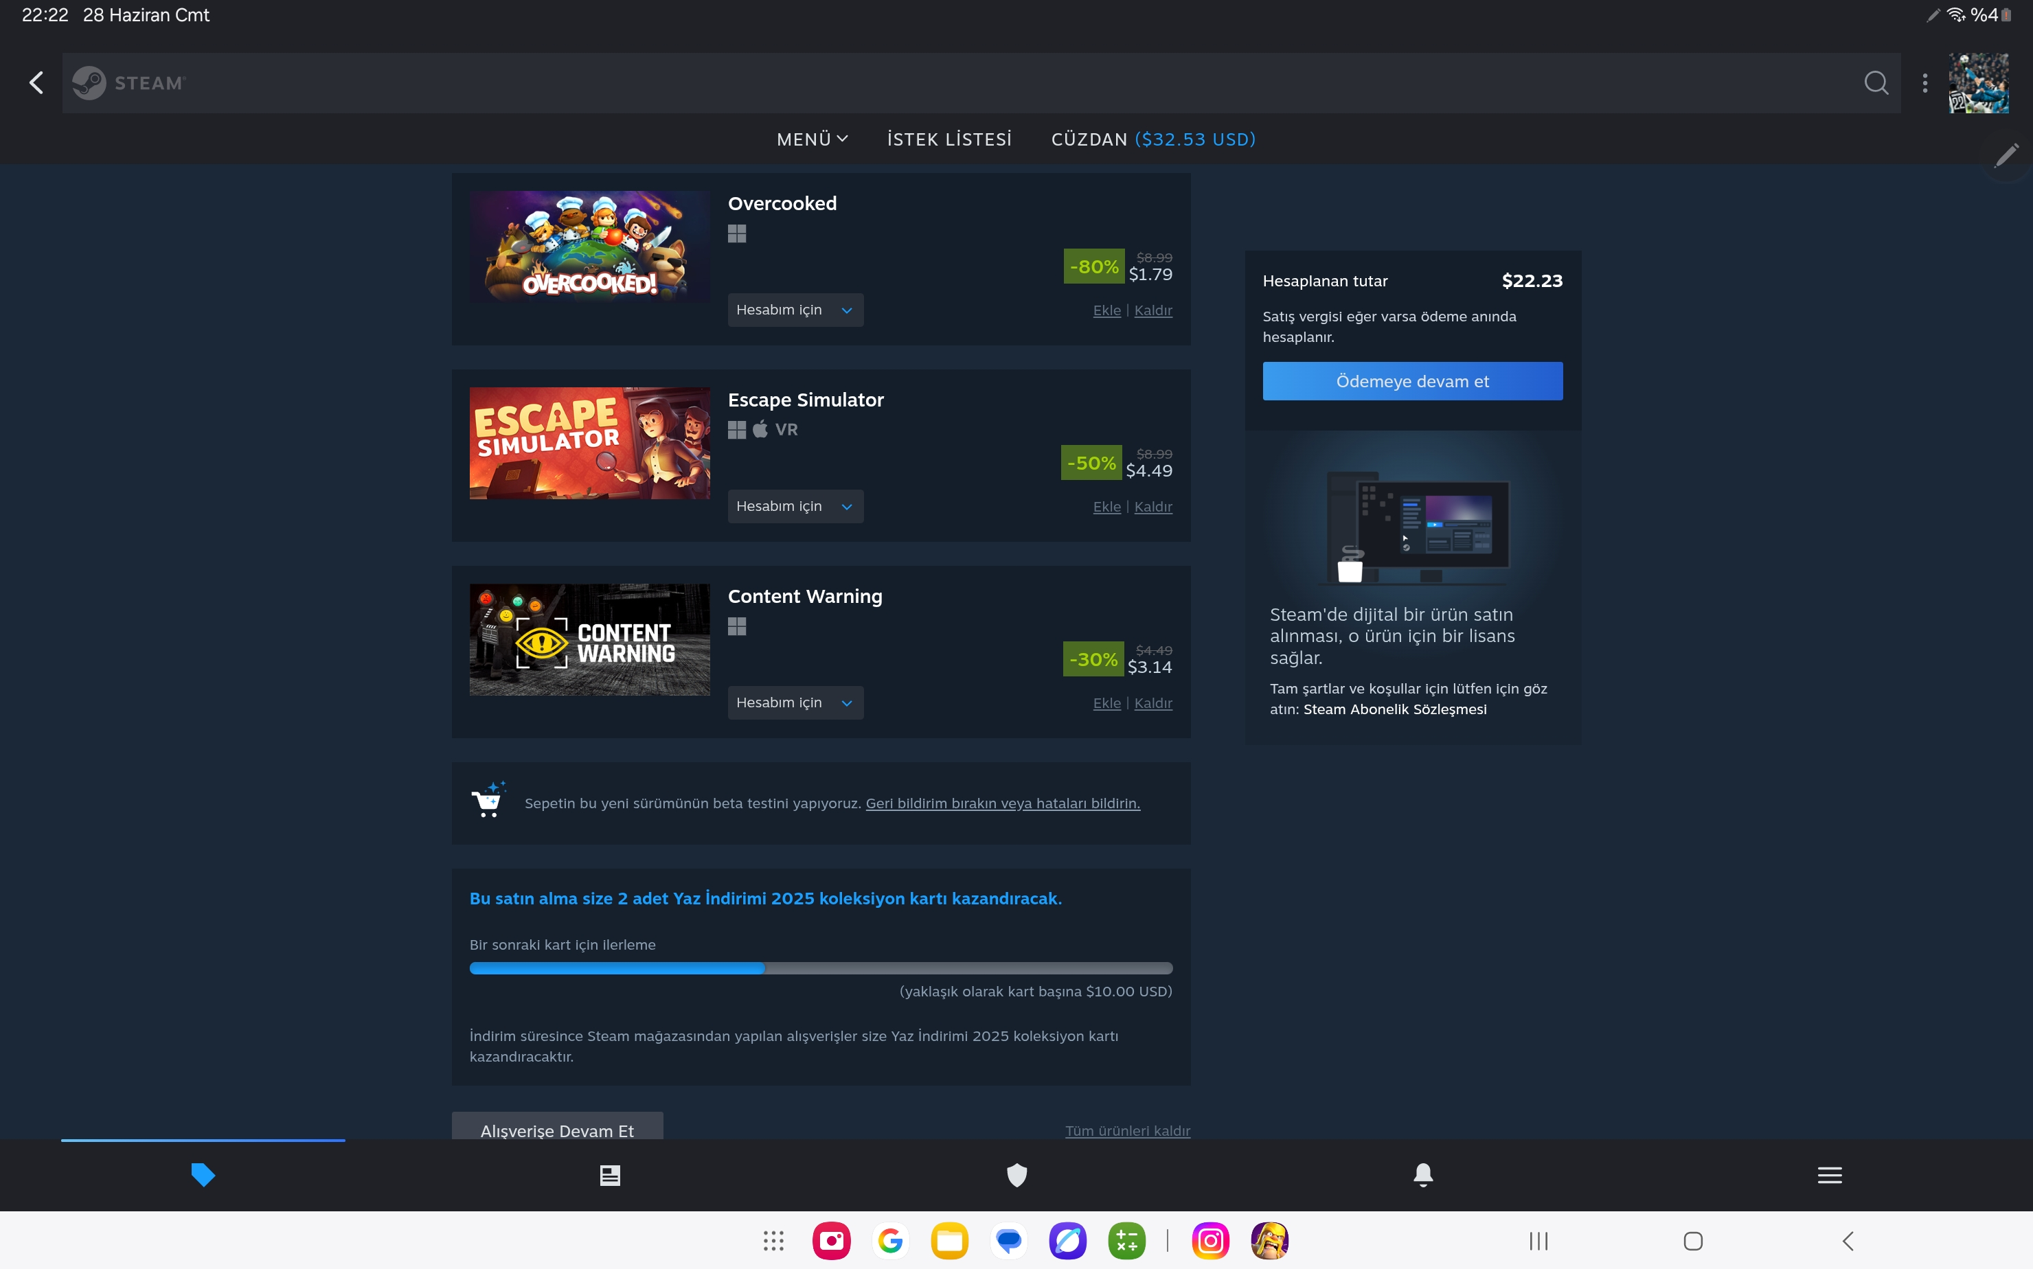Tap the Android recent apps button

[x=1538, y=1240]
